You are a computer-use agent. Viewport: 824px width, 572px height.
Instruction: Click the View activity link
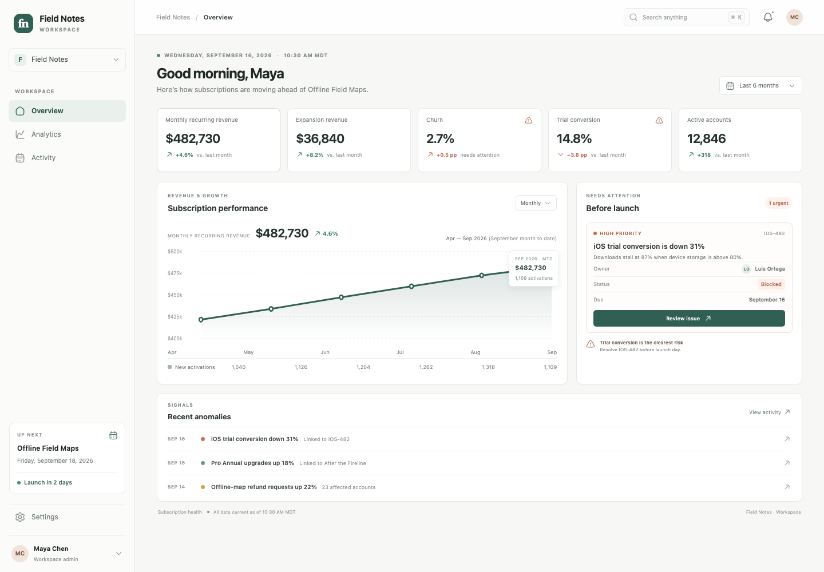pyautogui.click(x=770, y=412)
